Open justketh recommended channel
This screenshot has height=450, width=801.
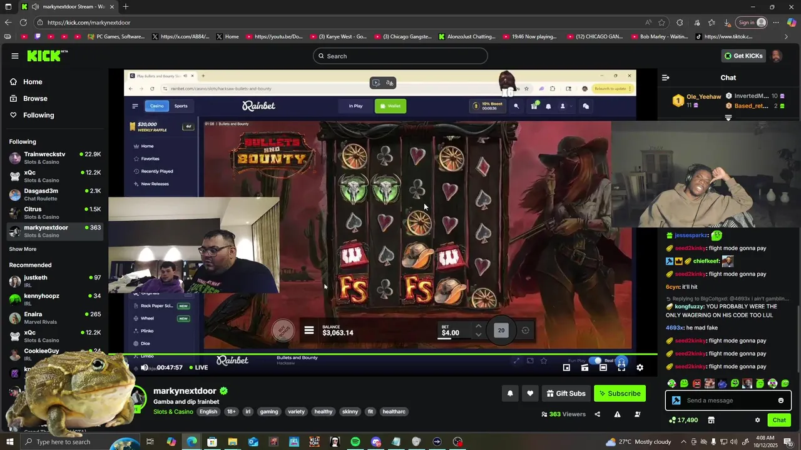point(55,281)
